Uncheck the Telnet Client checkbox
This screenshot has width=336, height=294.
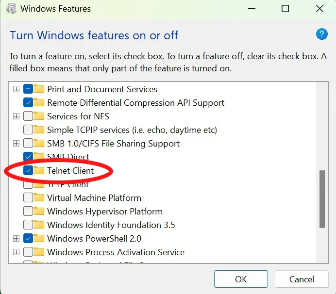[x=28, y=170]
